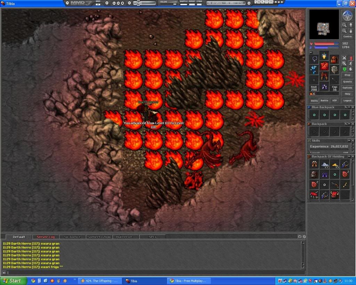Click the stack of 27 silver items
356x285 pixels.
(324, 164)
